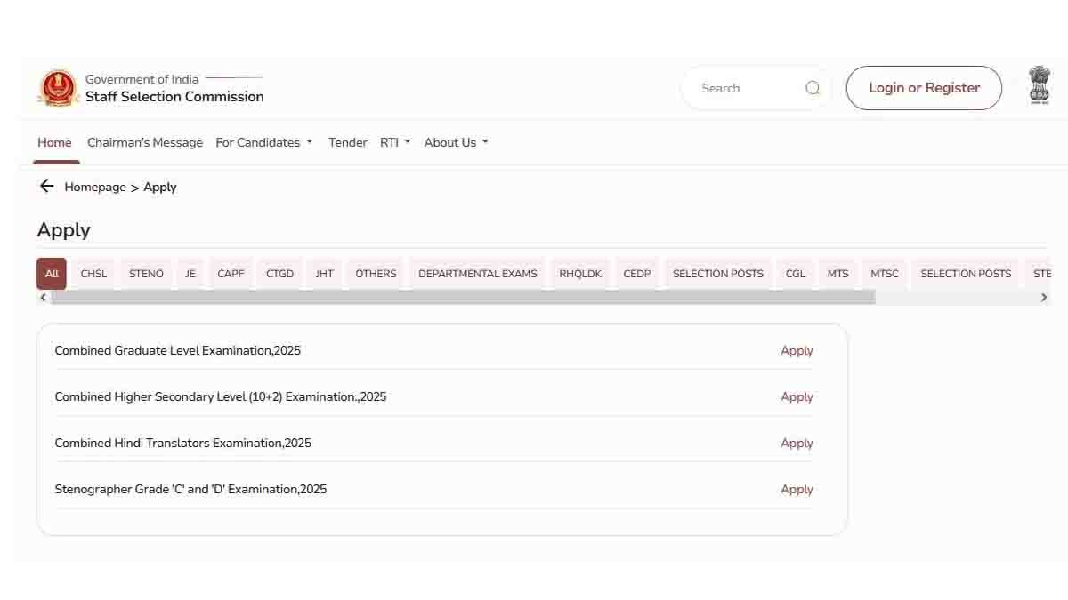1068x600 pixels.
Task: Click the "Apply" breadcrumb text after Homepage
Action: tap(160, 187)
